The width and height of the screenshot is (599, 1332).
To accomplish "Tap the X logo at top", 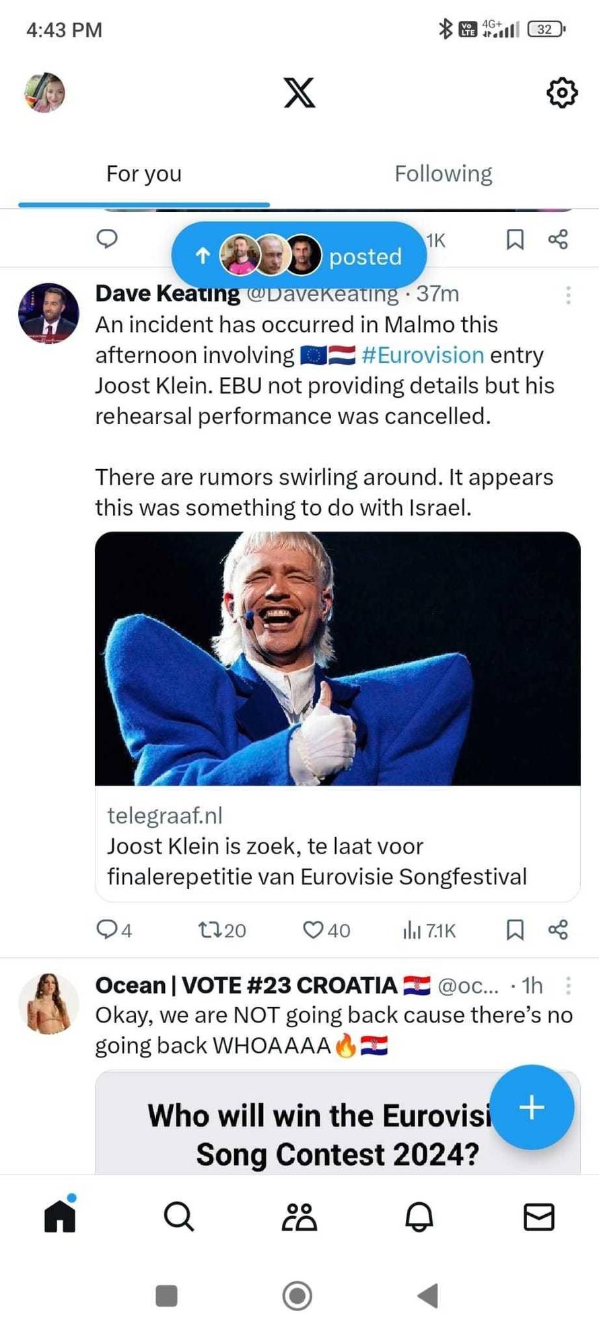I will click(299, 92).
